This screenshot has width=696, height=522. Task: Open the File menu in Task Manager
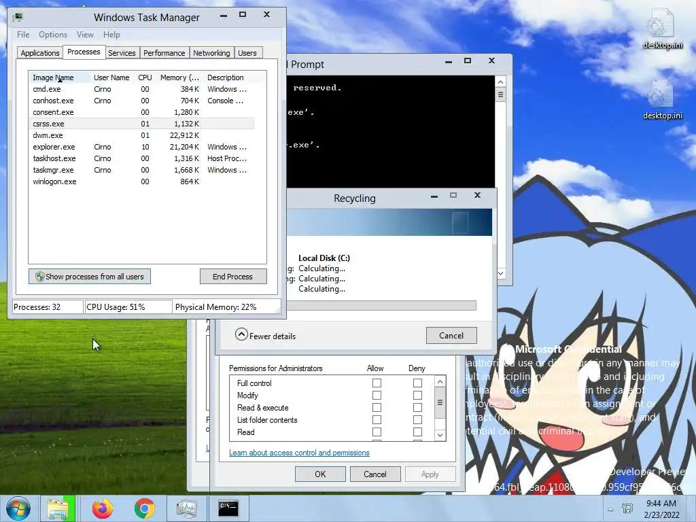[x=23, y=35]
